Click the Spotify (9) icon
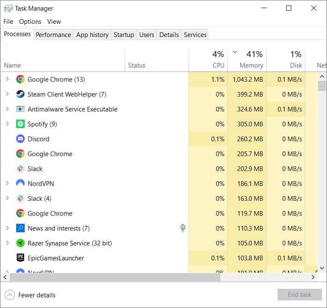Viewport: 327px width, 308px height. [x=20, y=124]
